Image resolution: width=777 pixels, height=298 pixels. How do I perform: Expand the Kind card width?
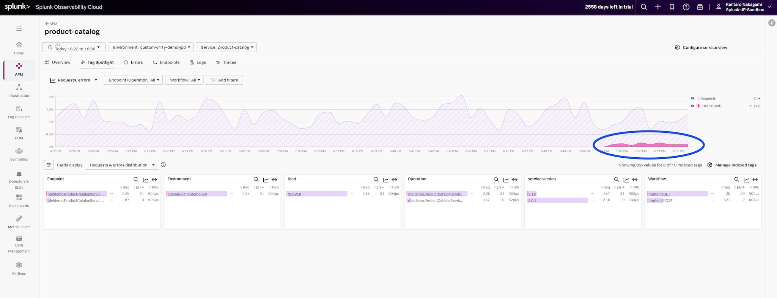395,179
